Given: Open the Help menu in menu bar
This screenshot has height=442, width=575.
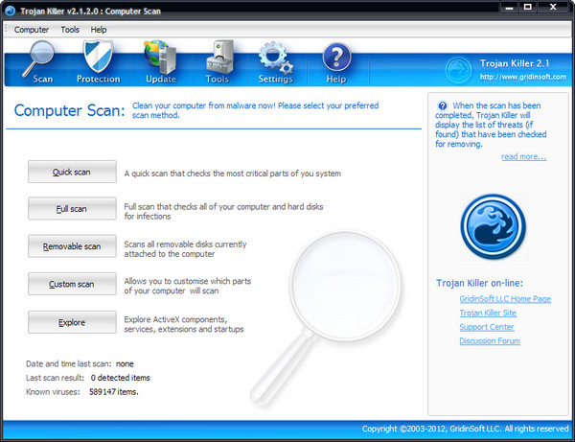Looking at the screenshot, I should coord(99,30).
